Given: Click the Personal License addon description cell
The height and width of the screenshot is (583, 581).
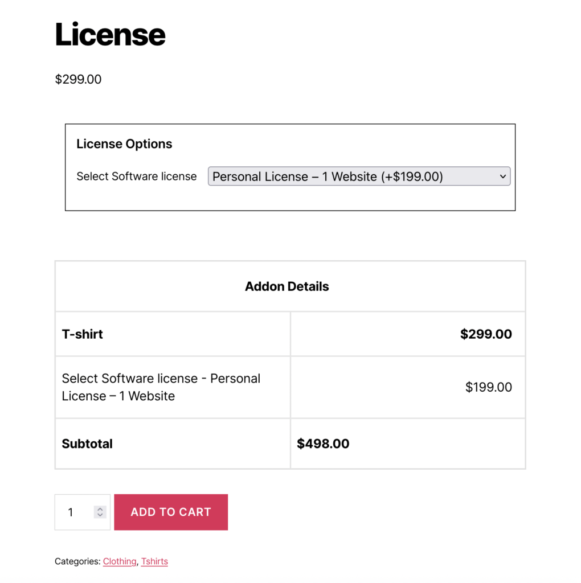Looking at the screenshot, I should click(161, 387).
